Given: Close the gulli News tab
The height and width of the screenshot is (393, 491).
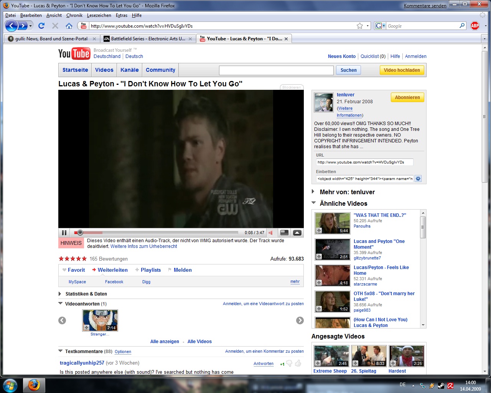Looking at the screenshot, I should 94,39.
